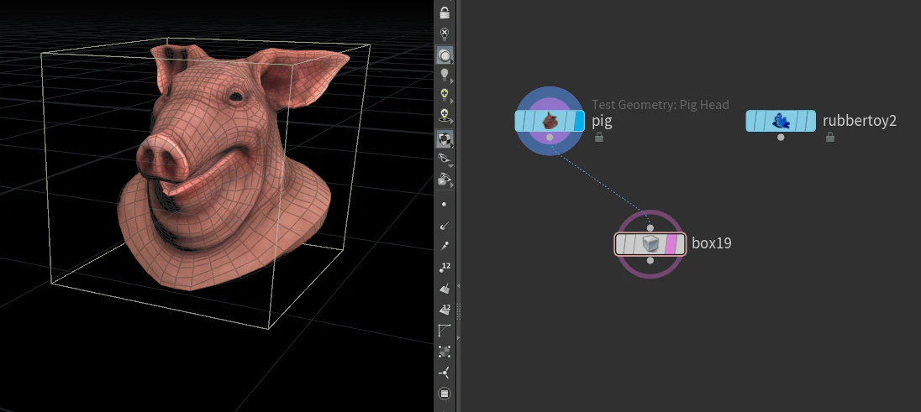Toggle the display point trails icon
Viewport: 921px width, 412px height.
pos(445,246)
